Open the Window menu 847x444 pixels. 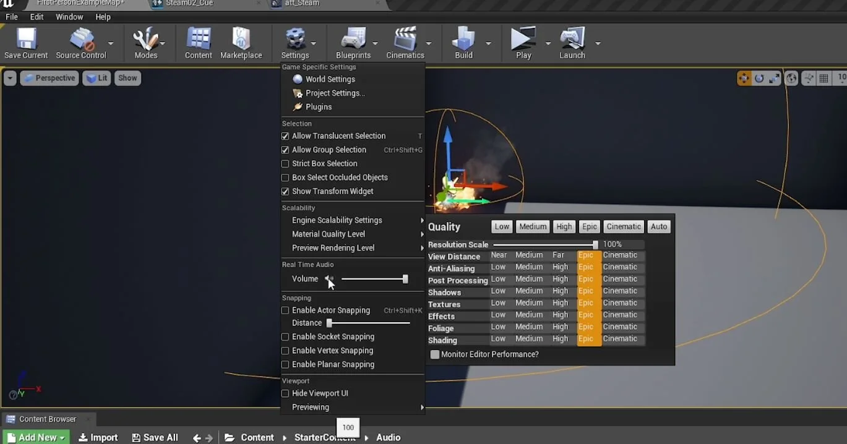[69, 17]
